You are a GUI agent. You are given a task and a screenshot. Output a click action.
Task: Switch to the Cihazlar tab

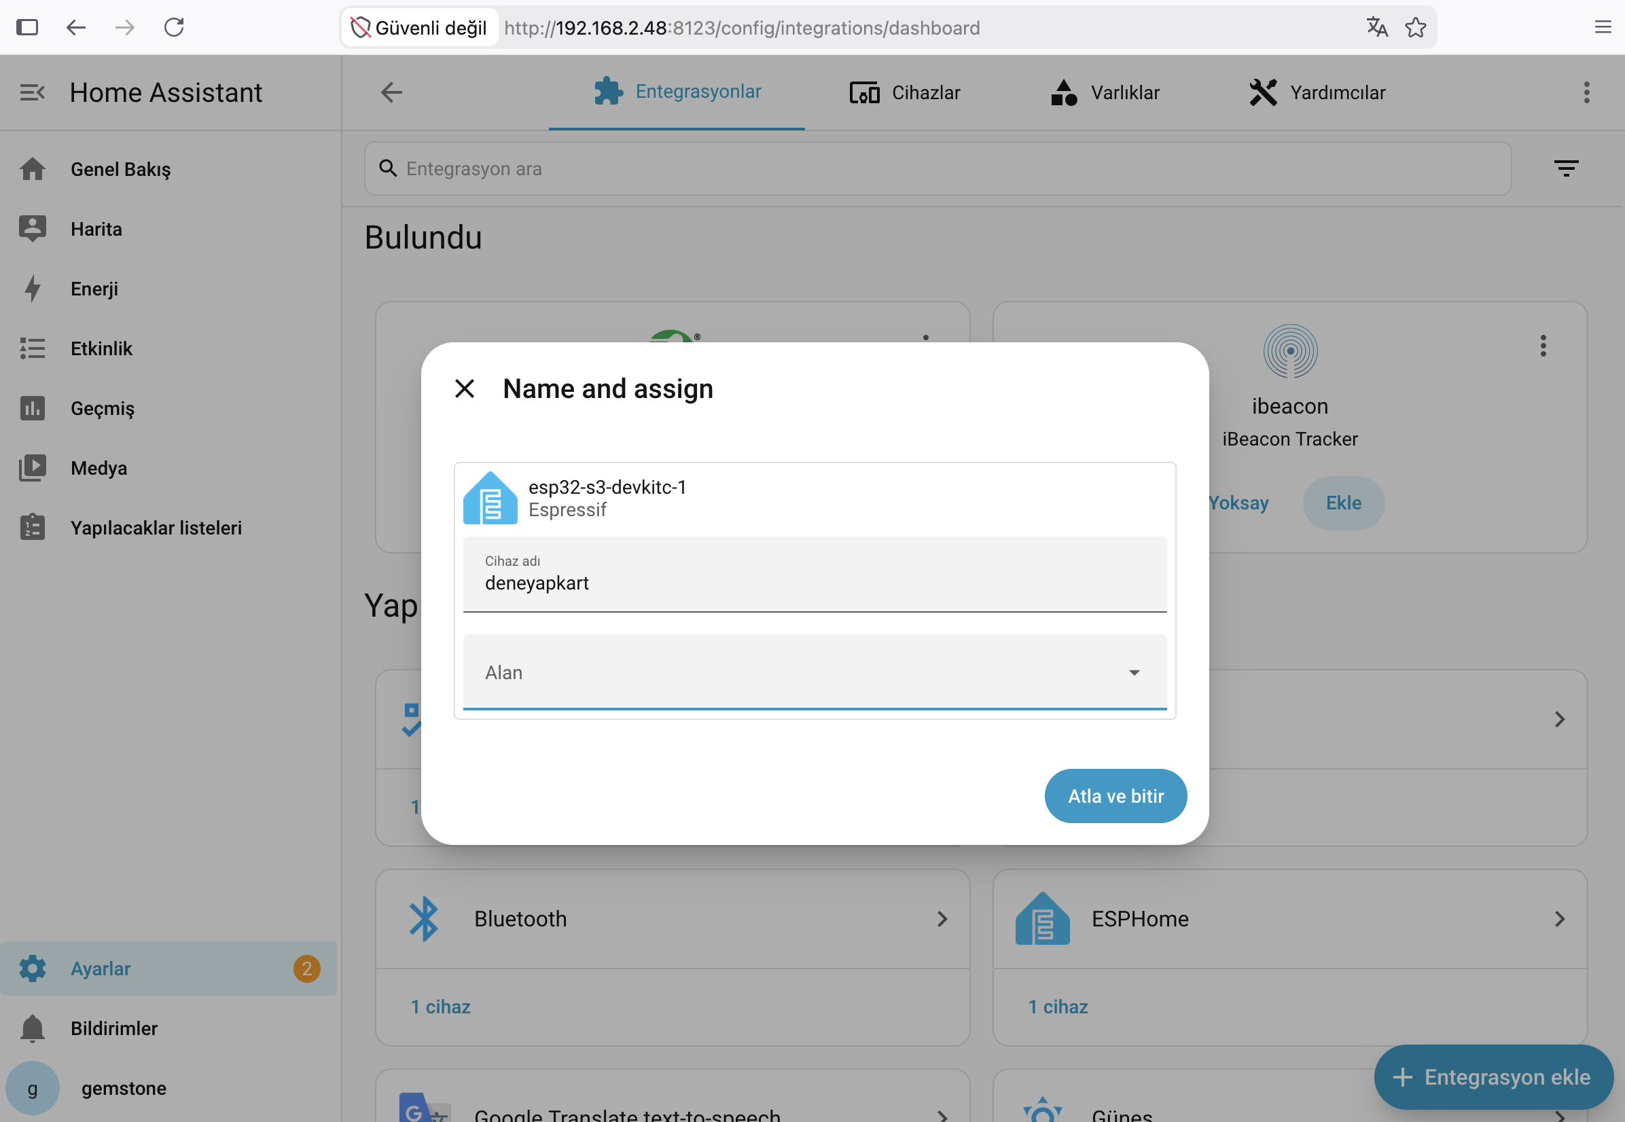point(905,92)
